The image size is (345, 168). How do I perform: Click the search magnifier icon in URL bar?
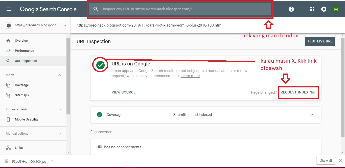pyautogui.click(x=96, y=9)
